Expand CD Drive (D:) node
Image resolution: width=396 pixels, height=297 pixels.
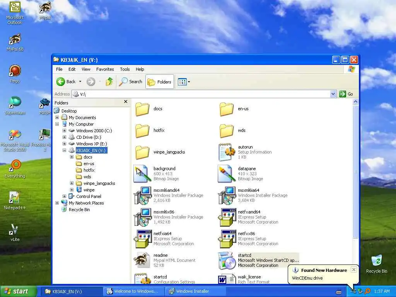[x=65, y=137]
